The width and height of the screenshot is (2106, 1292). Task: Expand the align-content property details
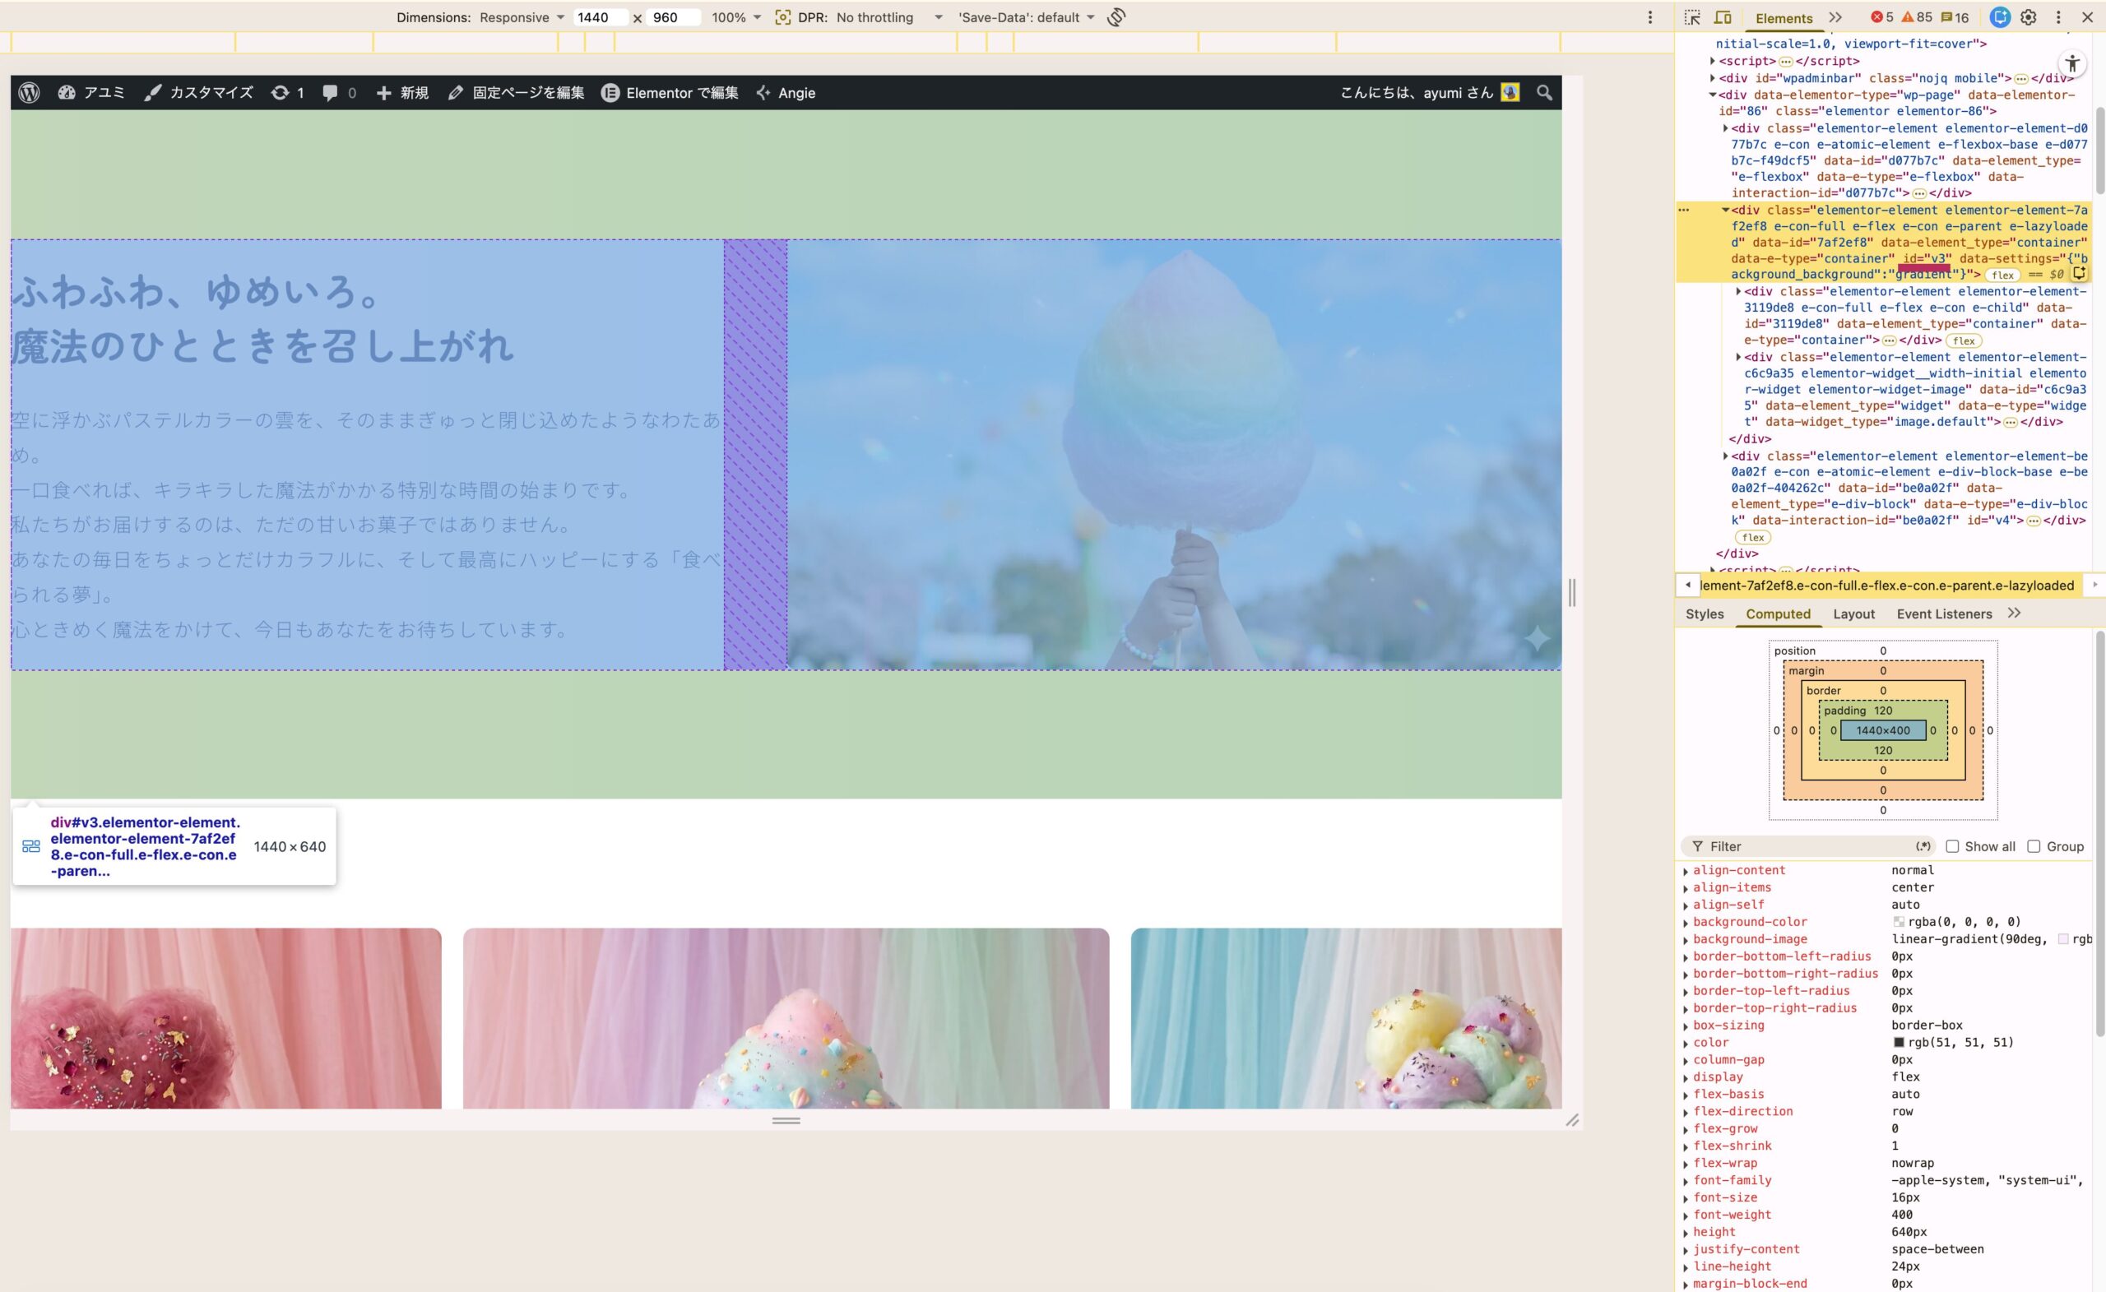(1686, 871)
